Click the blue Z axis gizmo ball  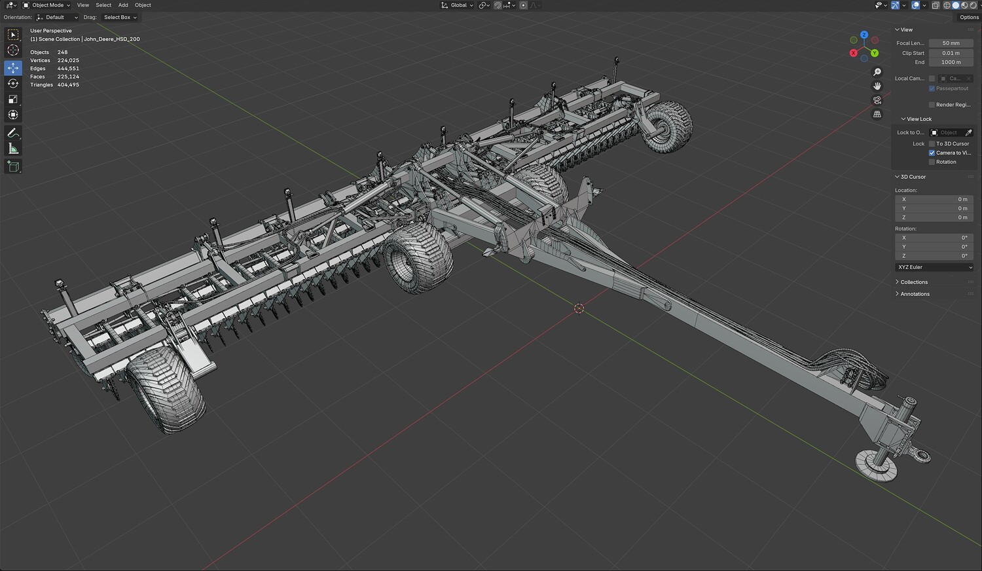click(864, 35)
